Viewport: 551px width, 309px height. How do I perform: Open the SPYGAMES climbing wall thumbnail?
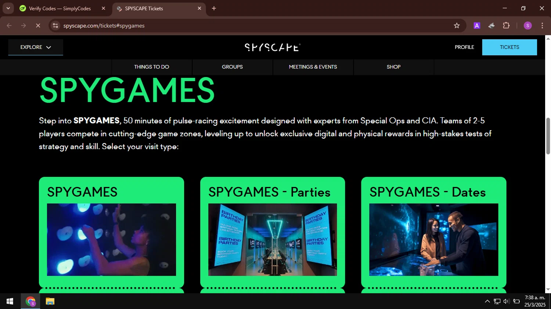click(111, 239)
